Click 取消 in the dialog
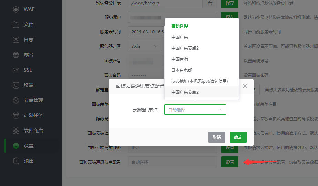 coord(216,137)
